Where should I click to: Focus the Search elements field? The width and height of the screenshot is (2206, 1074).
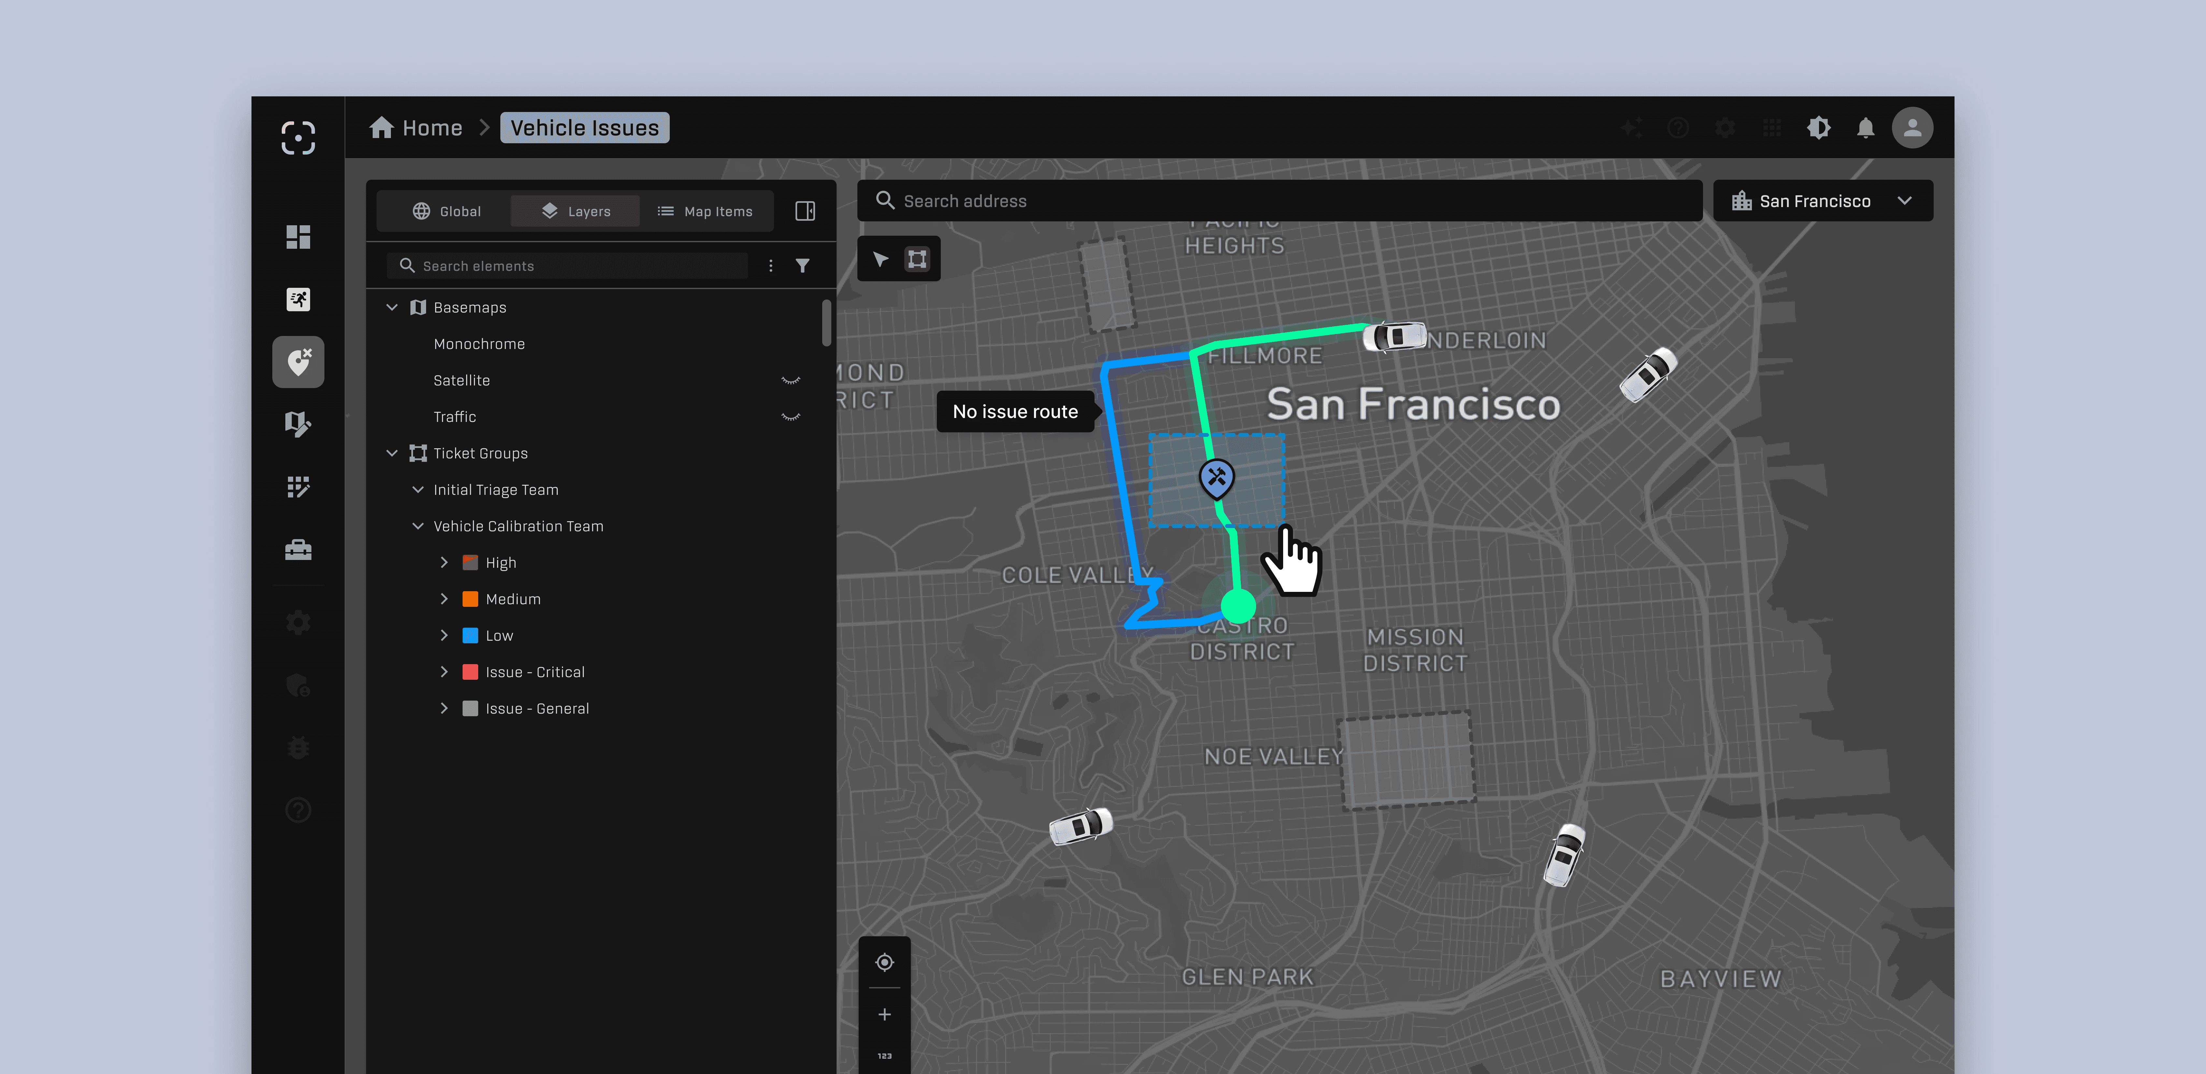(x=567, y=266)
